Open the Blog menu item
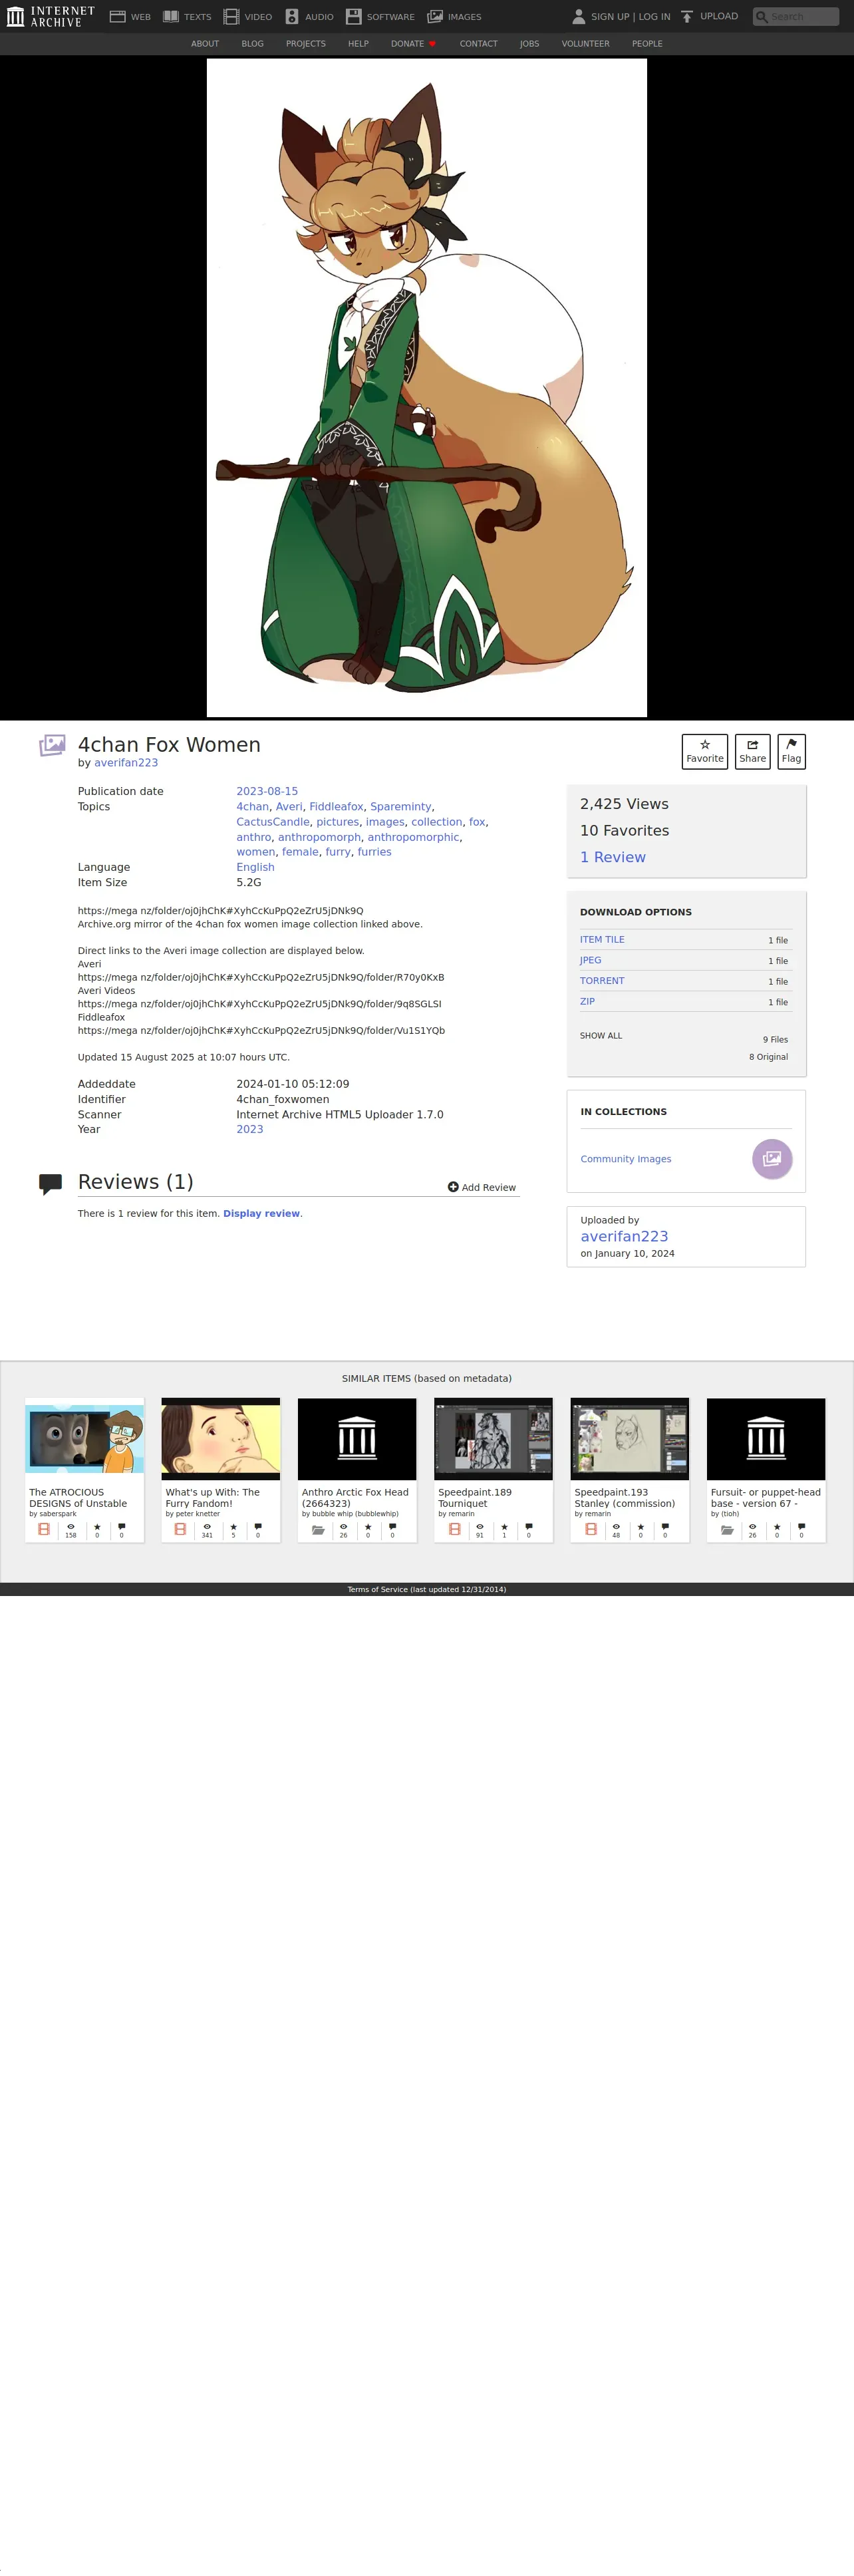Viewport: 854px width, 2576px height. click(253, 44)
